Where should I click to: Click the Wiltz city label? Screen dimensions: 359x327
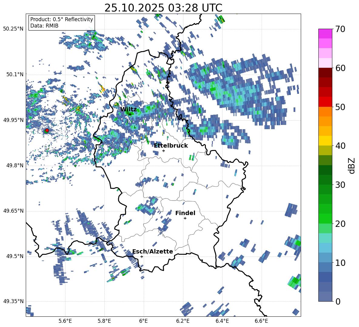click(x=129, y=109)
